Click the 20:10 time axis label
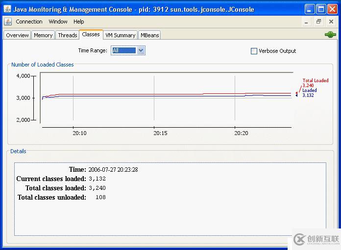Screen dimensions: 341x250 click(x=79, y=133)
